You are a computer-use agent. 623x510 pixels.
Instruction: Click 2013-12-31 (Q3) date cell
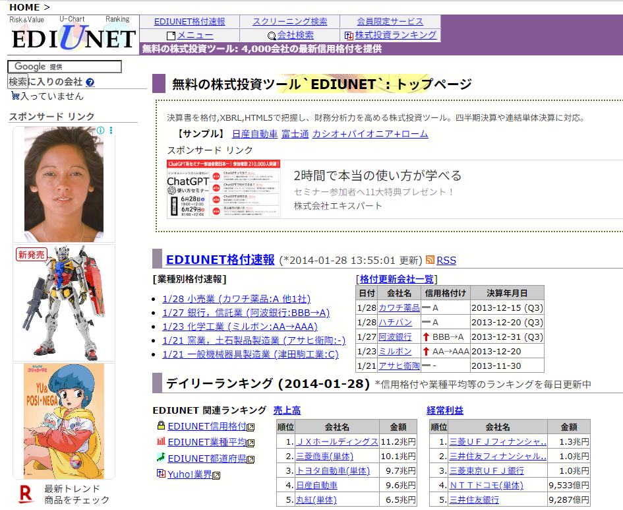click(507, 336)
